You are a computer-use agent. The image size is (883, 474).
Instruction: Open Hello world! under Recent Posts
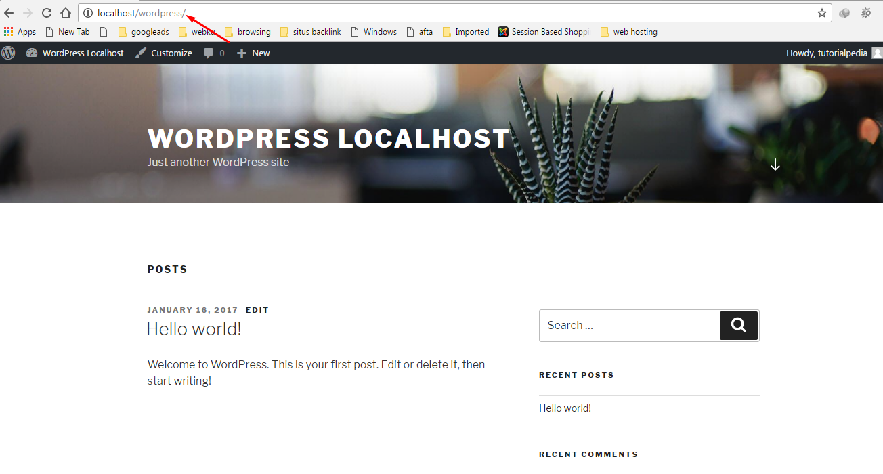click(565, 408)
